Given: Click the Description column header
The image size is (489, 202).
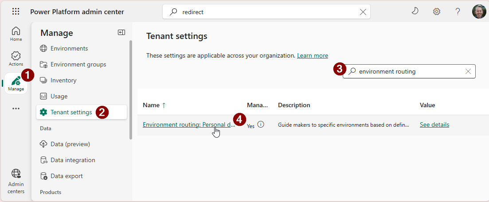Looking at the screenshot, I should [294, 105].
